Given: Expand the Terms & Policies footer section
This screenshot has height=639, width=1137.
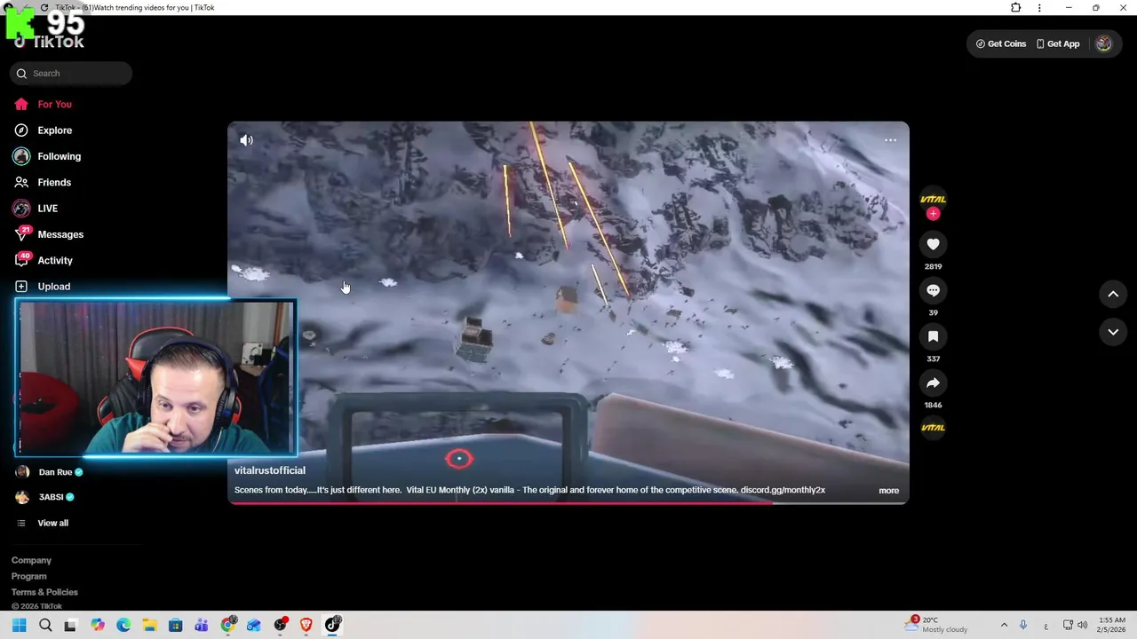Looking at the screenshot, I should pos(44,593).
